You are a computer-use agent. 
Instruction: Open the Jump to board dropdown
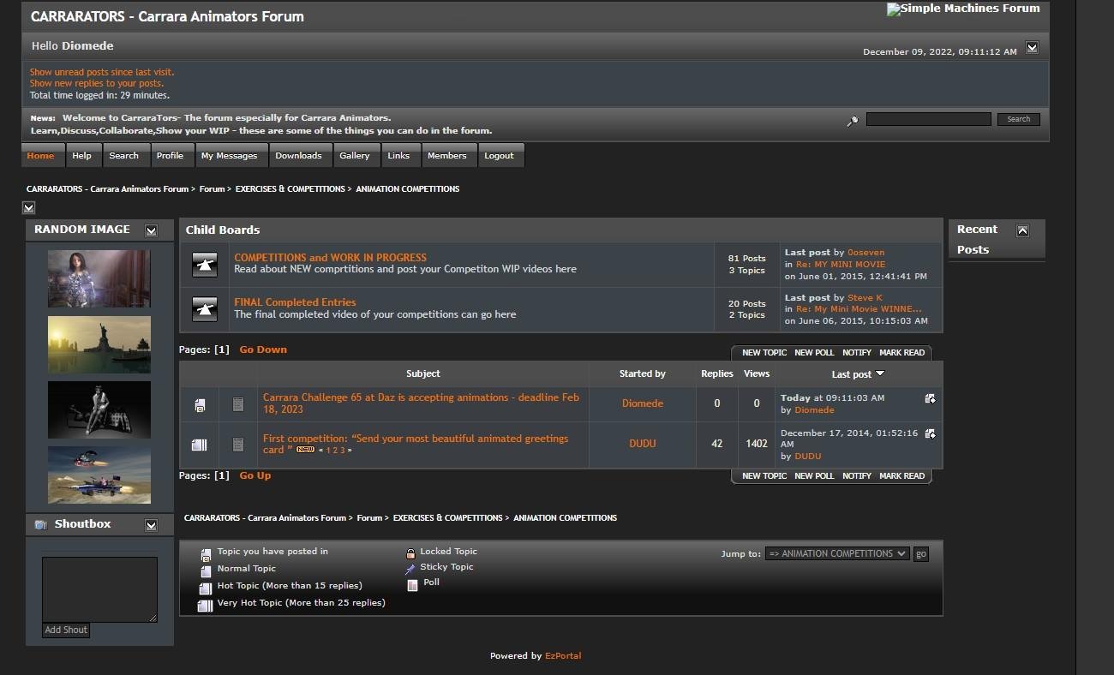[837, 553]
